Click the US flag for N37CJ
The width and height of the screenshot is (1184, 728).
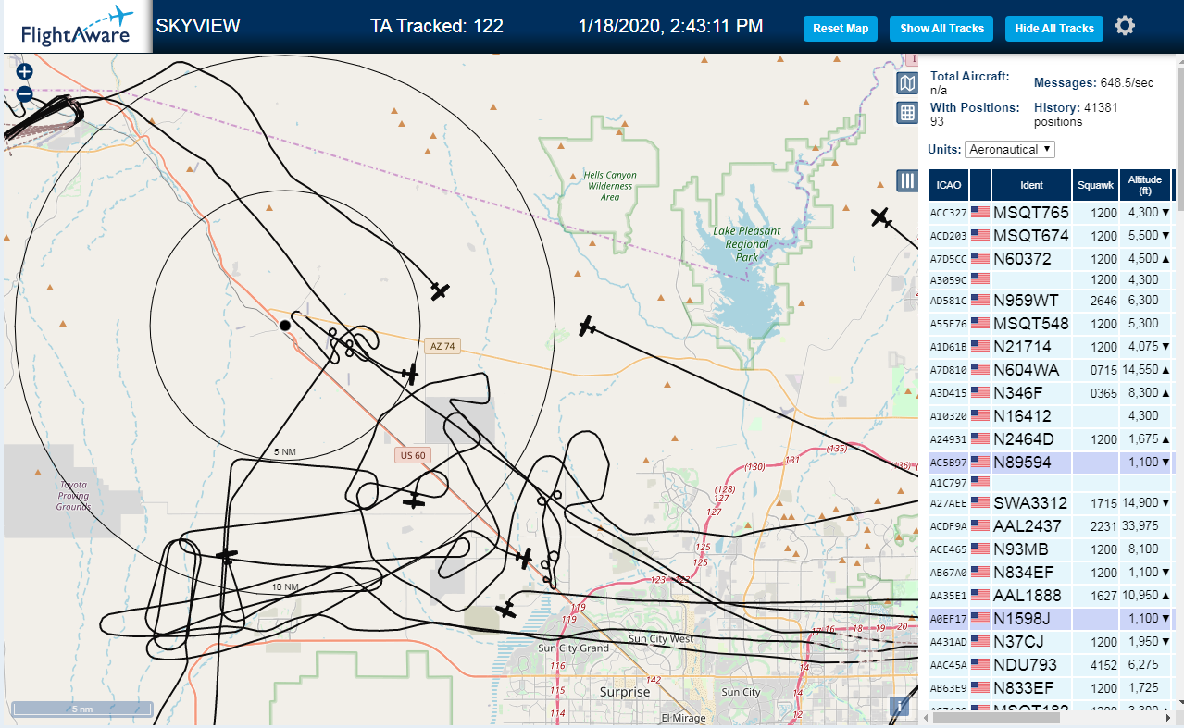click(980, 641)
